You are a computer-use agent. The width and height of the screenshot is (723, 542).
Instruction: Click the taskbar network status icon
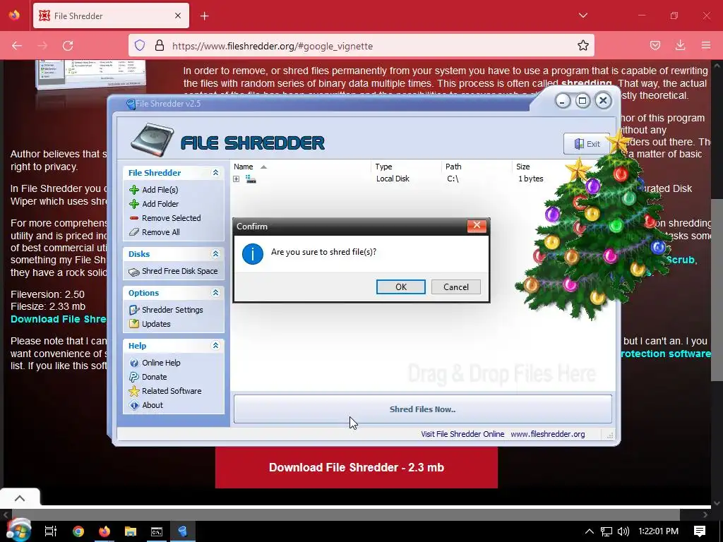607,531
